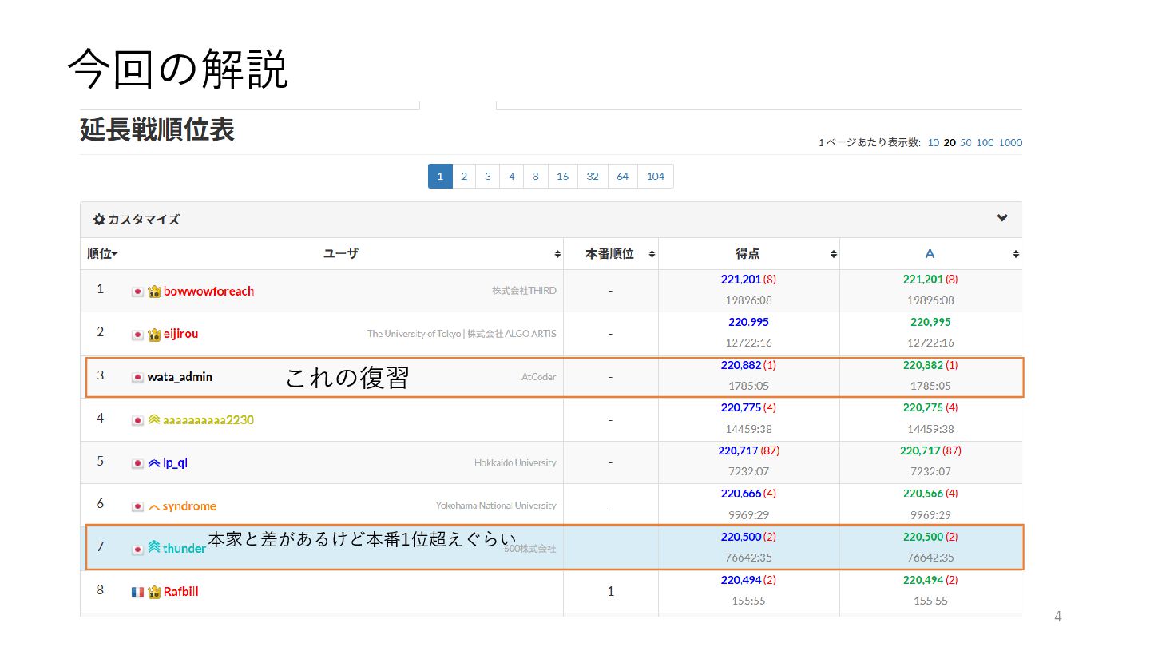Click rank chevron icon beside syndrome

coord(154,507)
